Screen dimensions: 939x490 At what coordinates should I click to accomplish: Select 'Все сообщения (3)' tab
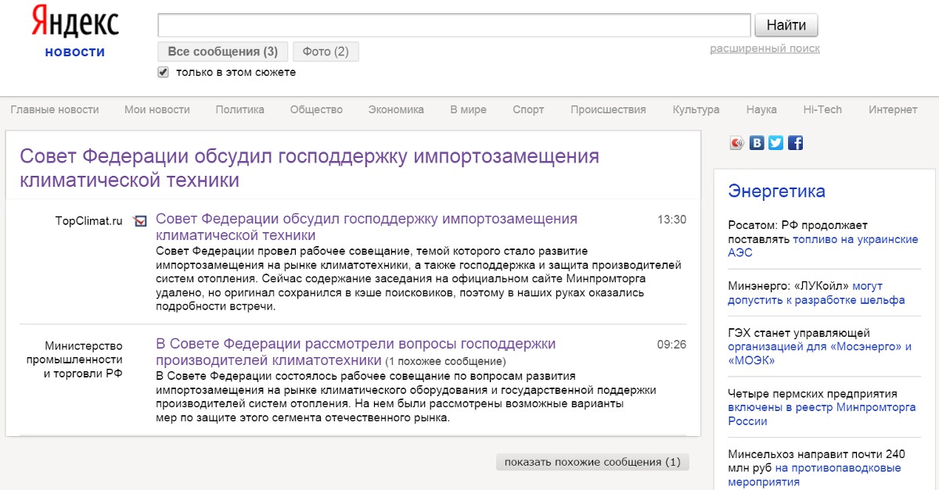[x=223, y=52]
